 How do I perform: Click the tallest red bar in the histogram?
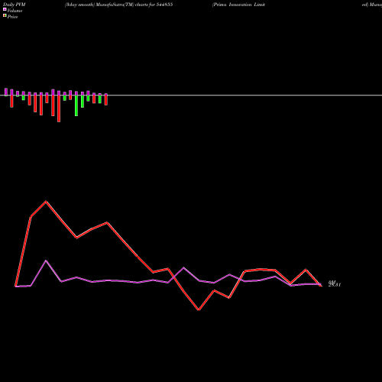(x=59, y=108)
